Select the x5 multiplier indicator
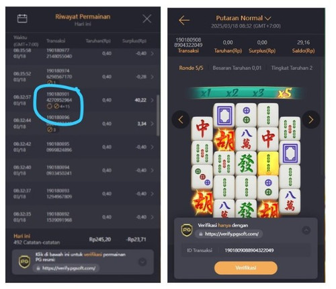The height and width of the screenshot is (289, 336). (285, 93)
